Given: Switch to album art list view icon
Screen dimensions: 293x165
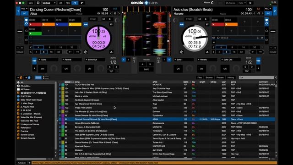Looking at the screenshot, I should coord(46,77).
